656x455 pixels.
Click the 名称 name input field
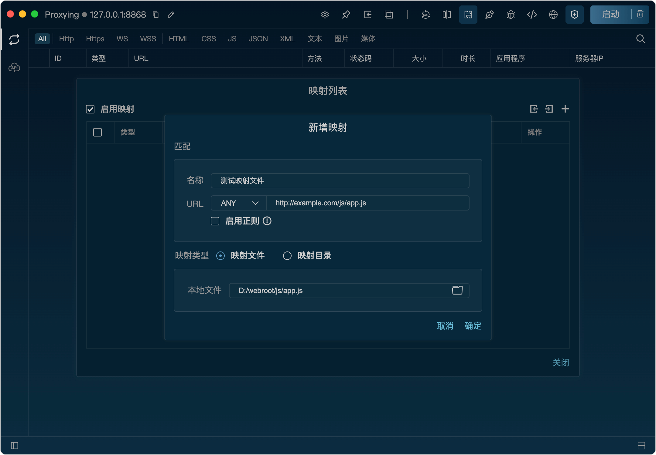click(340, 181)
